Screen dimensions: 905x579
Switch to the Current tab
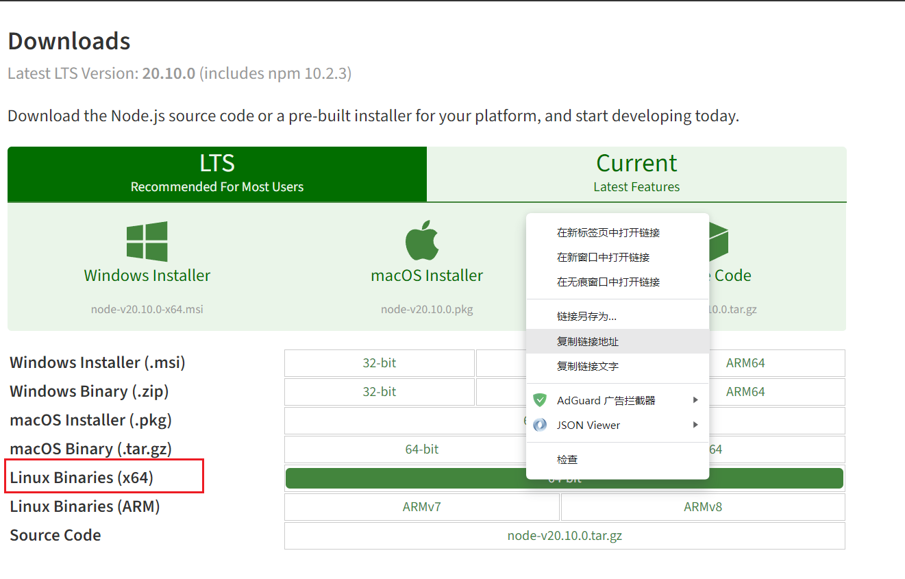(636, 174)
